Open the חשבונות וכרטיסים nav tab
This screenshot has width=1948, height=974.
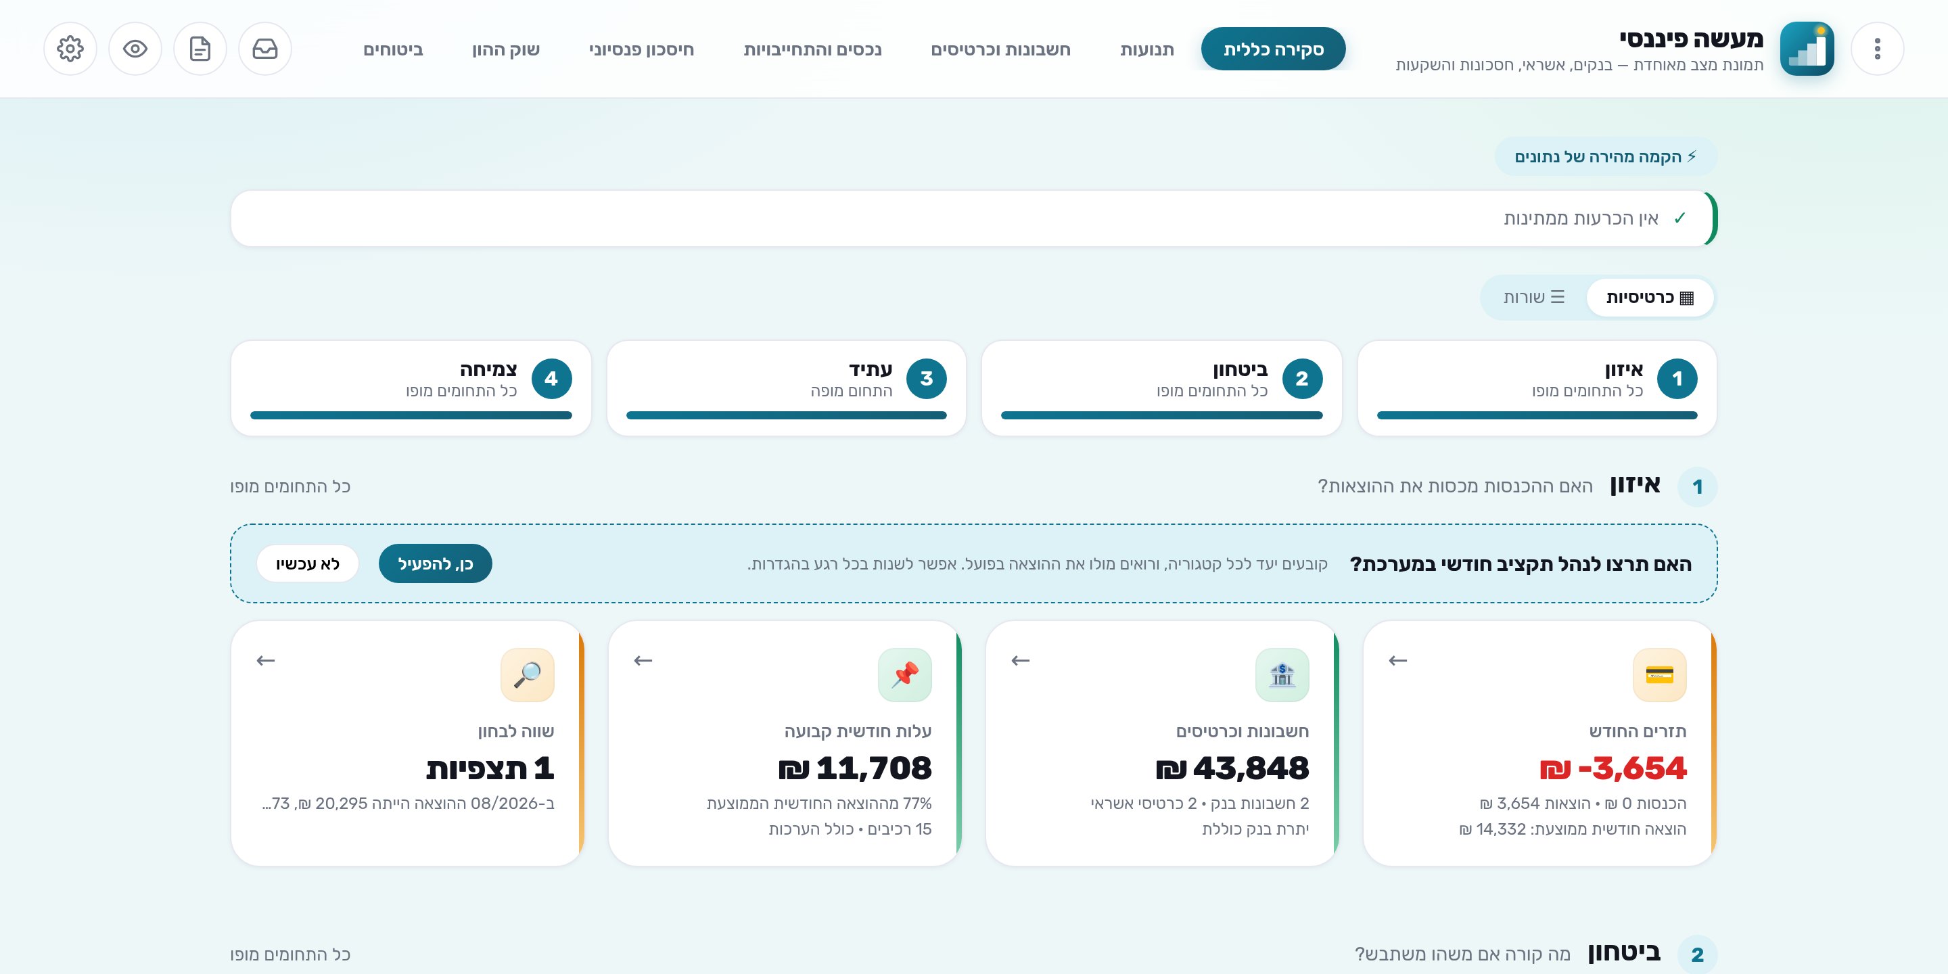click(x=1000, y=49)
